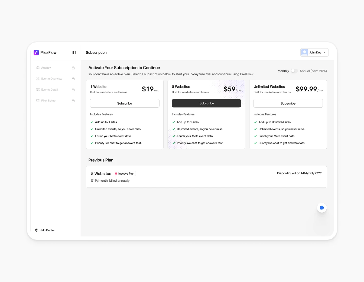
Task: Click the Events Overview icon
Action: coord(38,78)
